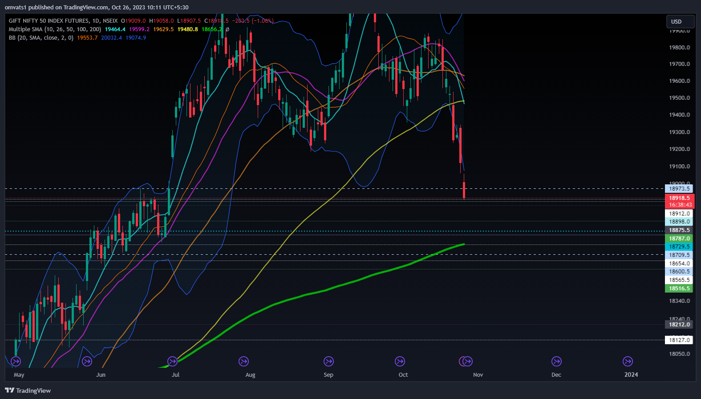The image size is (701, 399).
Task: Click the TradingView logo at bottom left
Action: coord(28,391)
